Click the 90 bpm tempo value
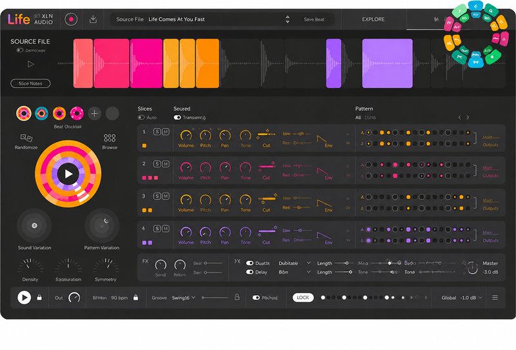 pos(119,298)
